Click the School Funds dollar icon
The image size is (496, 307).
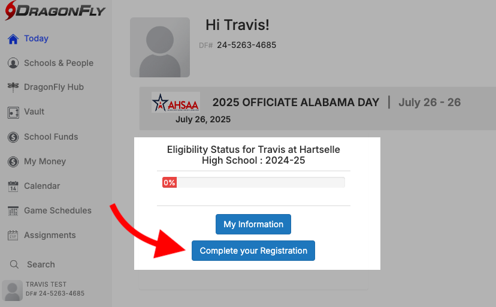pos(13,137)
